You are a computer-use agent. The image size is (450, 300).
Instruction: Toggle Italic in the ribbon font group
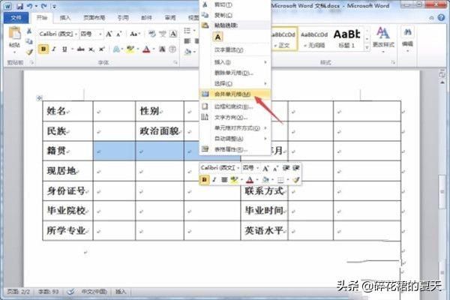(54, 49)
